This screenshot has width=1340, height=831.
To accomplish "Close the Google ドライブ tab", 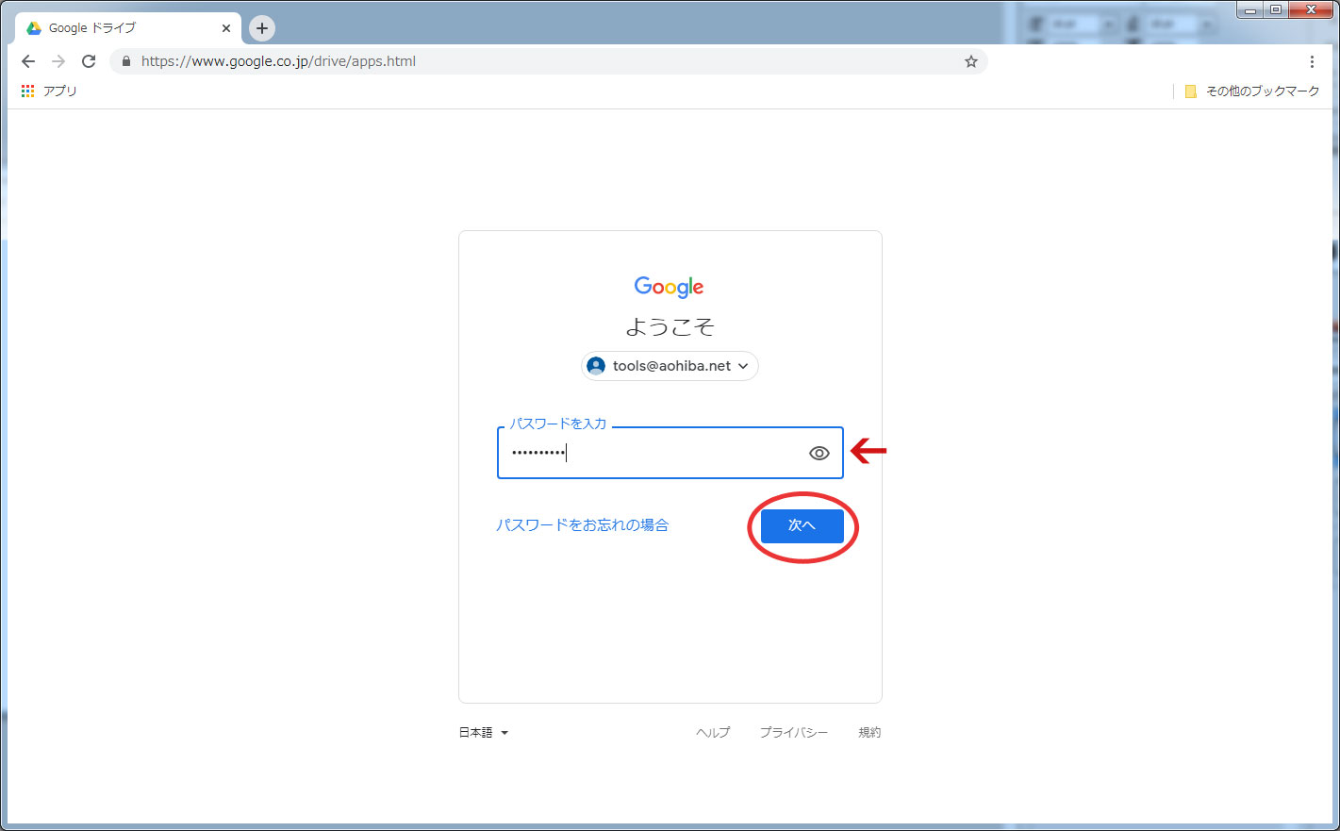I will 226,28.
